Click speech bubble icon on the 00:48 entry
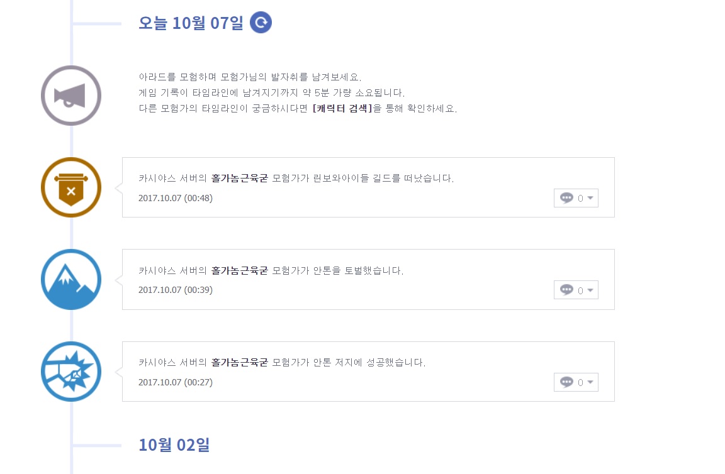Image resolution: width=725 pixels, height=474 pixels. point(566,198)
